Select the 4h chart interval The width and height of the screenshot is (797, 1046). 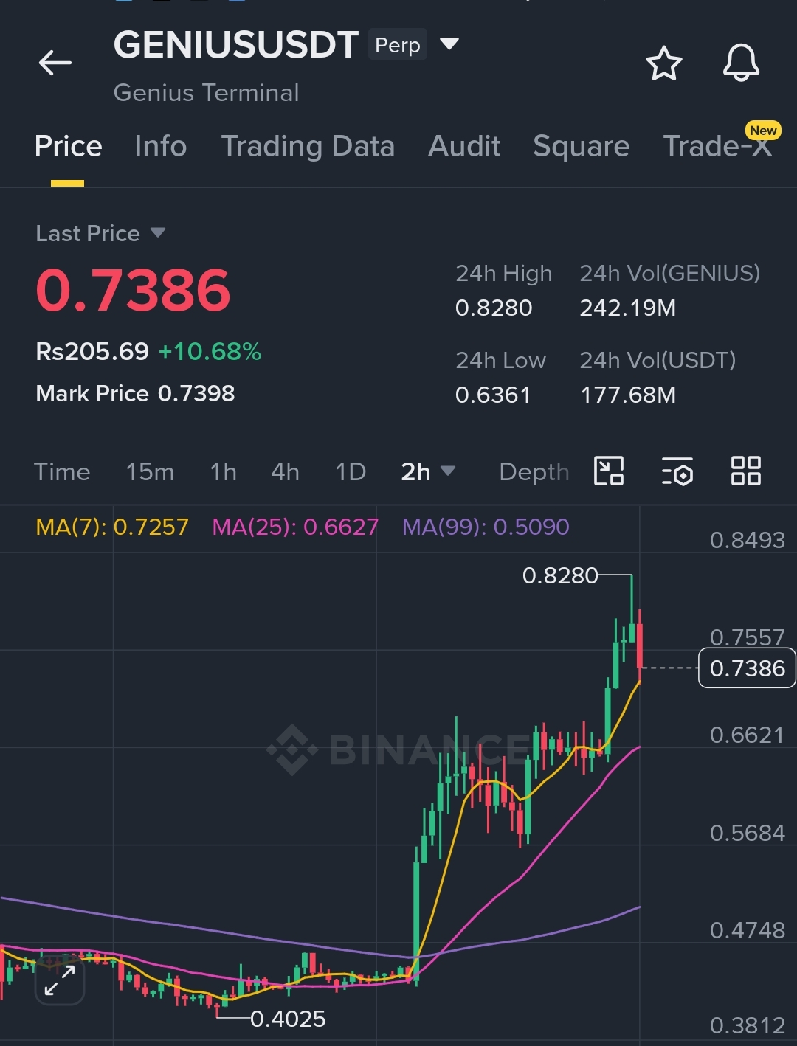click(x=285, y=471)
